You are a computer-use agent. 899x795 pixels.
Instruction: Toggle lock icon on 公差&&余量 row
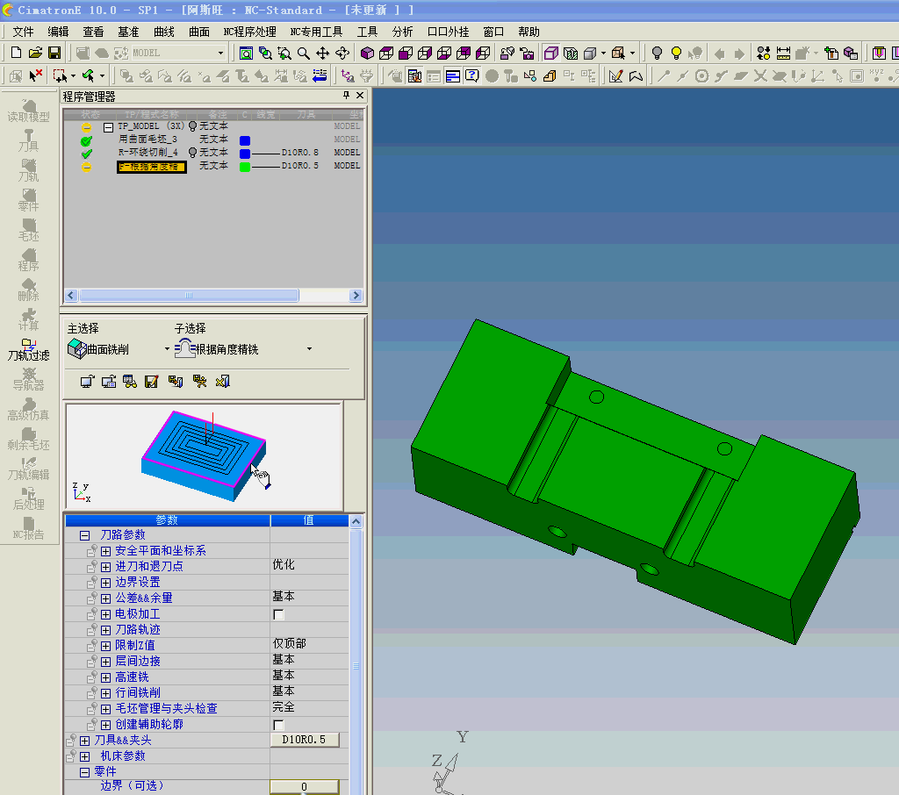click(91, 598)
